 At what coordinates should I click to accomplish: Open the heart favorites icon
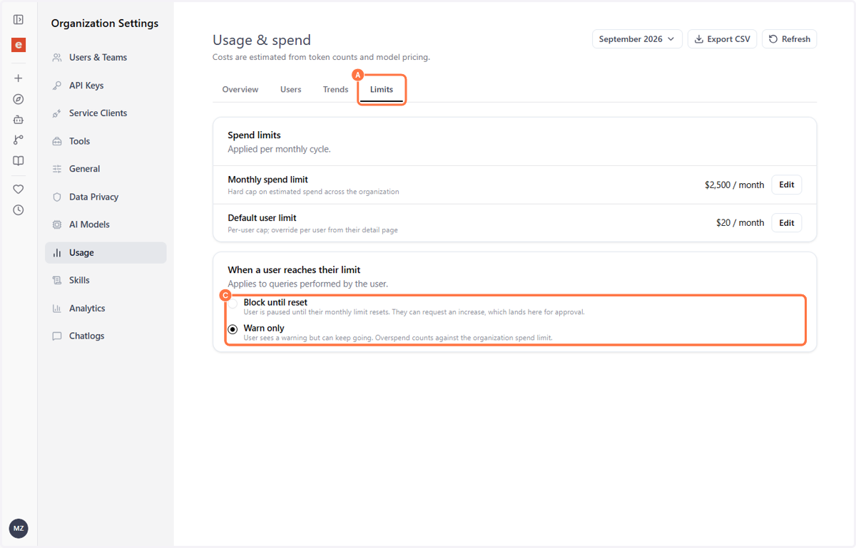click(19, 190)
